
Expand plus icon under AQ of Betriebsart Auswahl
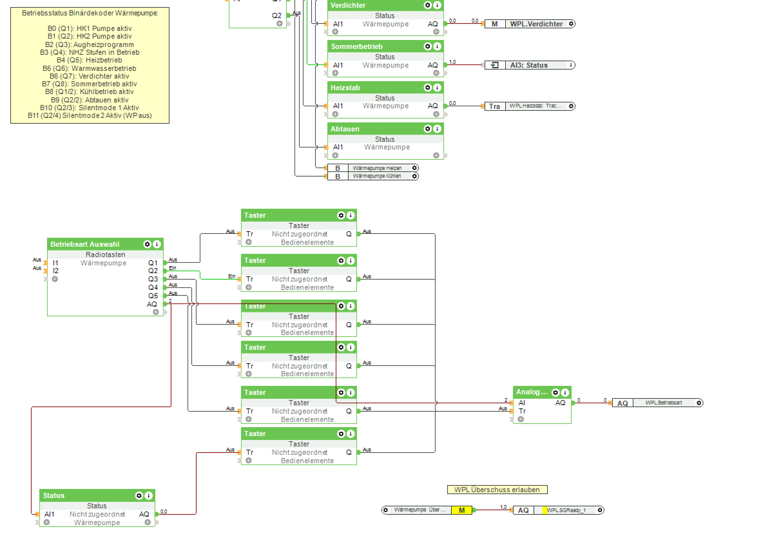156,312
